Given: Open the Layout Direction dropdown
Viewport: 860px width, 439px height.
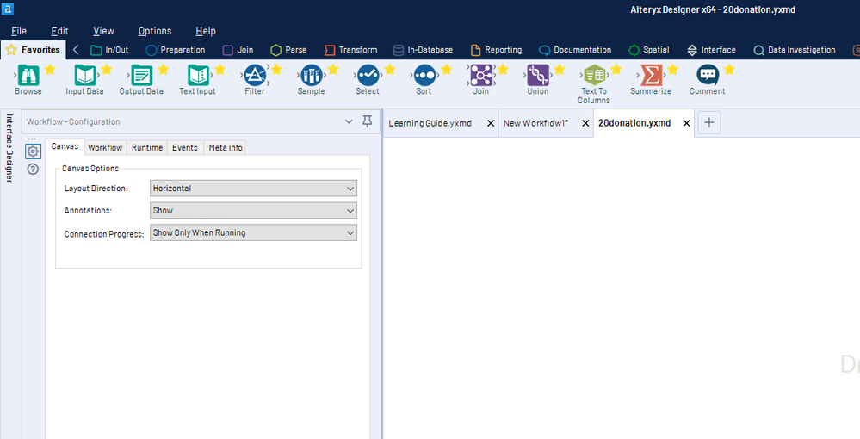Looking at the screenshot, I should click(x=253, y=189).
